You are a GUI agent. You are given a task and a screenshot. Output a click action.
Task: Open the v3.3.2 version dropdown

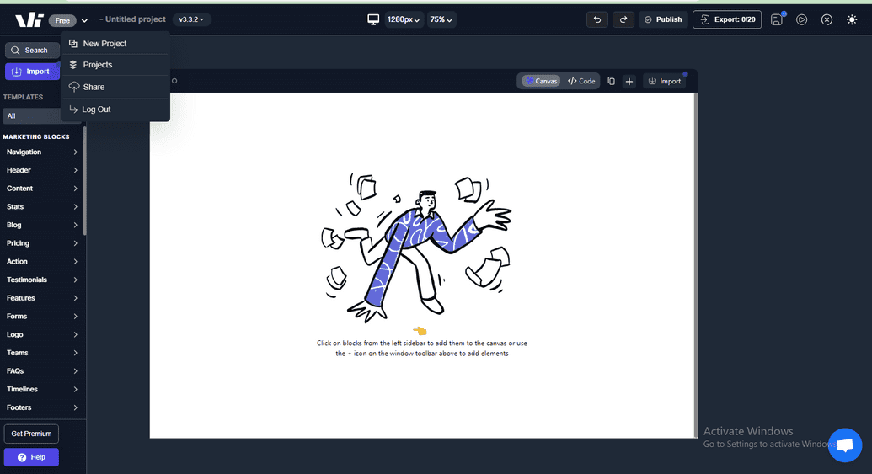[x=191, y=19]
